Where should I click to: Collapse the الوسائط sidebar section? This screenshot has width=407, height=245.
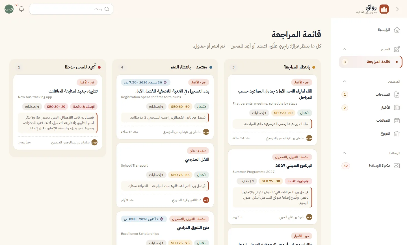click(344, 153)
